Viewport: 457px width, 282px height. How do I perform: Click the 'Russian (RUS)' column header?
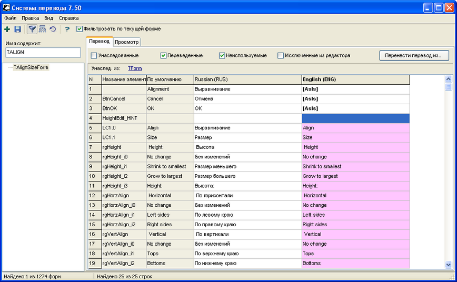tap(248, 79)
